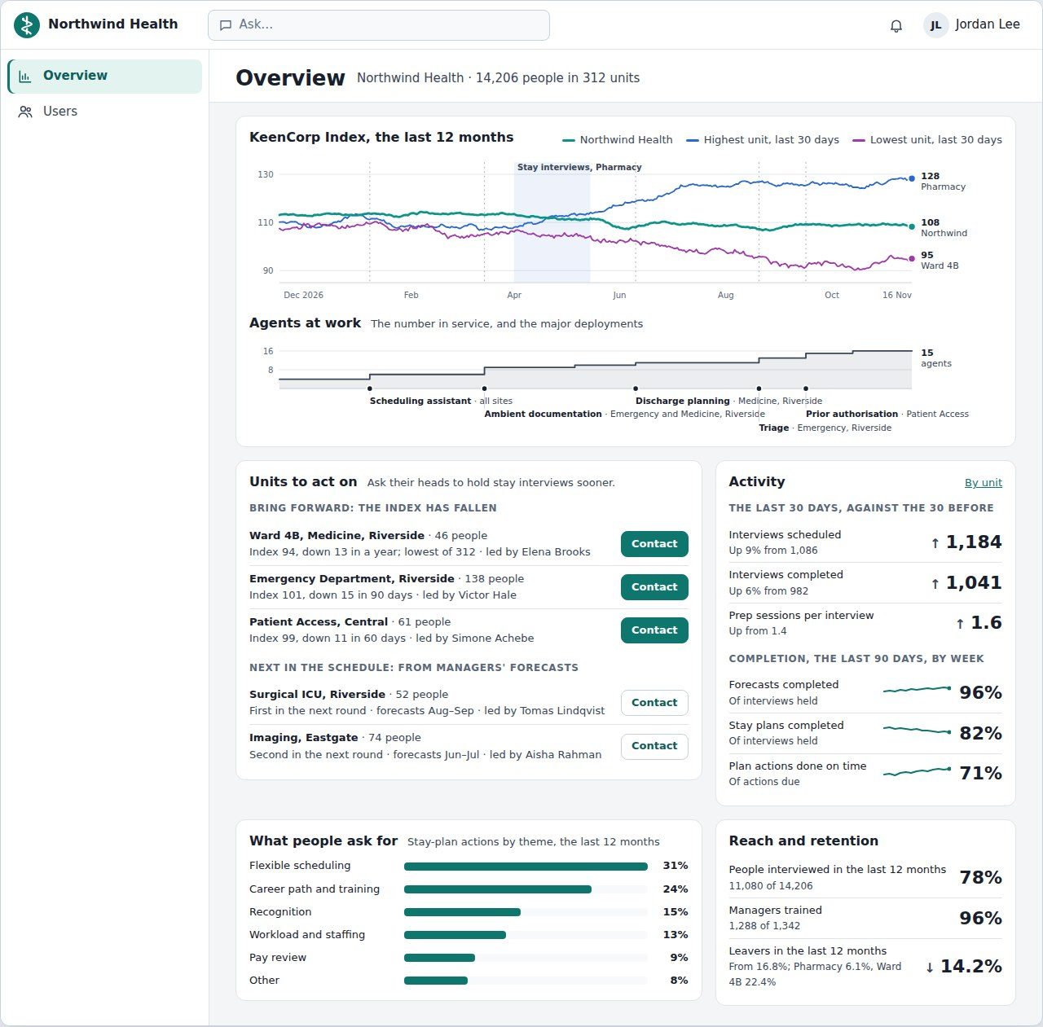Select the Lowest unit, last 30 days legend entry

tap(927, 140)
